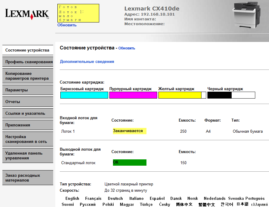269x207 pixels.
Task: Click A4 format value
Action: click(208, 132)
